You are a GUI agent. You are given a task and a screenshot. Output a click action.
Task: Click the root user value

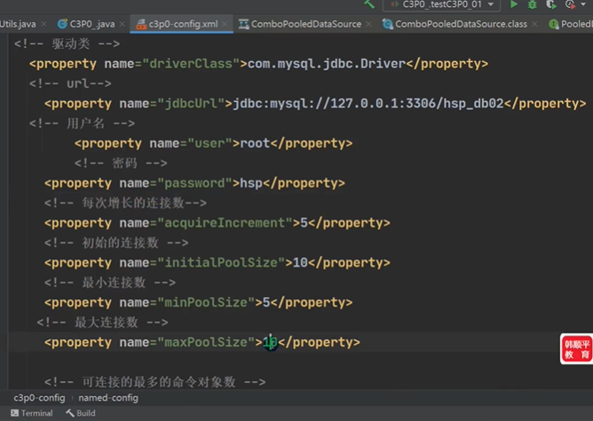255,144
